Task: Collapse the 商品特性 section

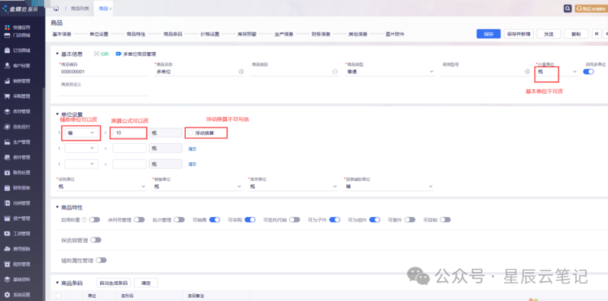Action: click(x=58, y=208)
